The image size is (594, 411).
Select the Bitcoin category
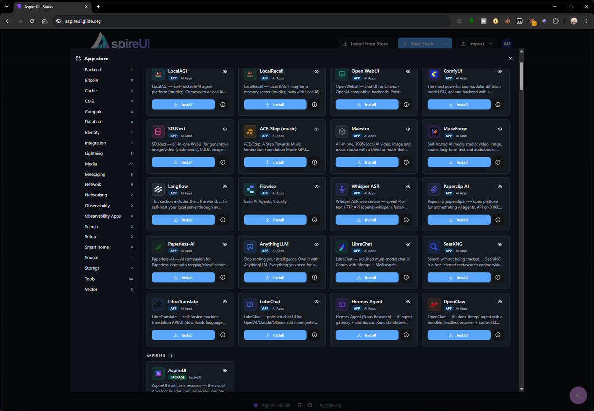coord(108,80)
